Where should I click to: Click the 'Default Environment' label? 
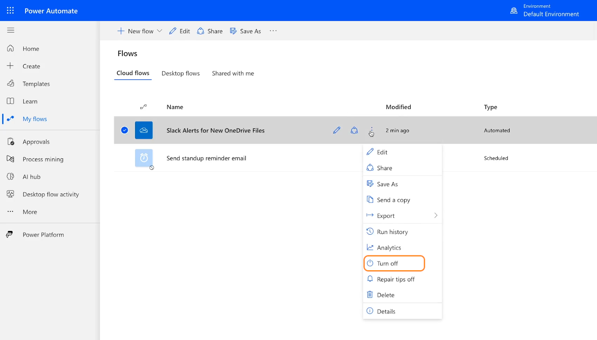click(x=551, y=14)
